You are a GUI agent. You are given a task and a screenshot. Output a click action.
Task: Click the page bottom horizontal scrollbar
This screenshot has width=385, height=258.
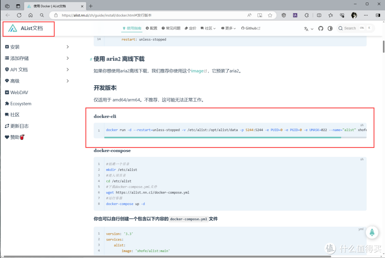tap(168, 257)
